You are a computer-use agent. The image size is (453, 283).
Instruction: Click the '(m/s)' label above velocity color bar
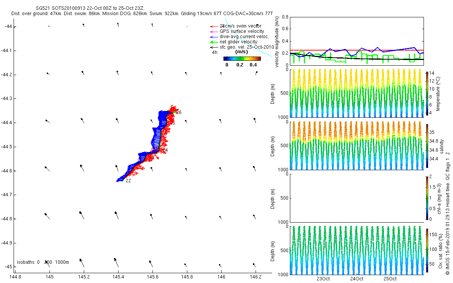(241, 52)
